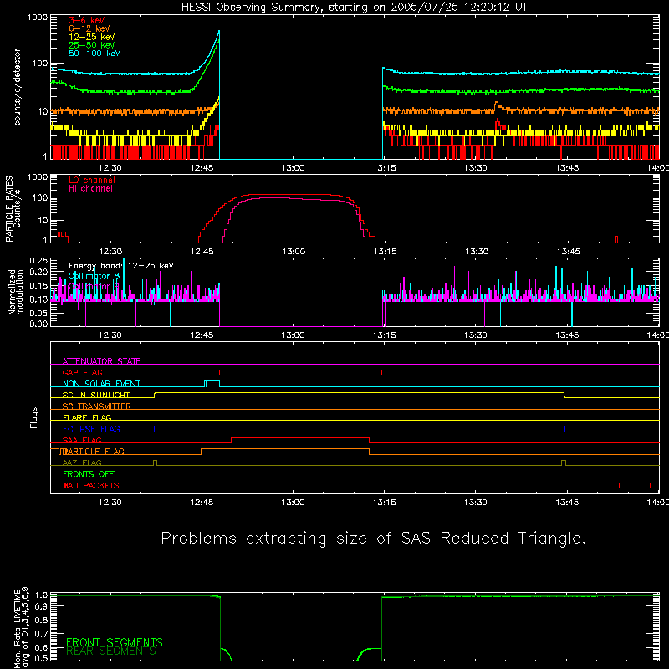
Task: Click the Energy band: 12-25 keV label
Action: [121, 266]
